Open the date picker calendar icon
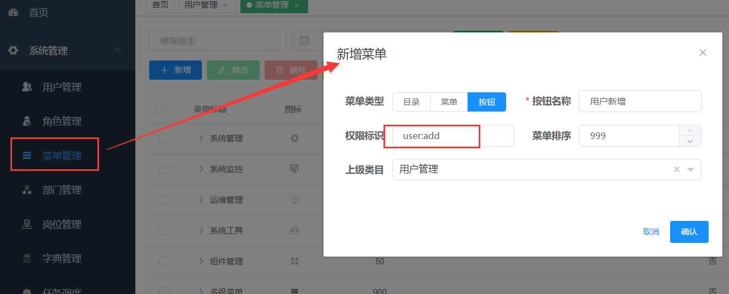Screen dimensions: 729x294 (x=304, y=41)
